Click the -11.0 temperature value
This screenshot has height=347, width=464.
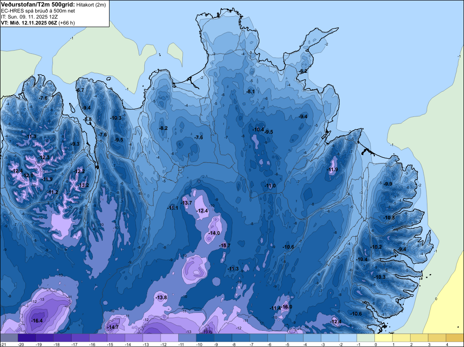(x=270, y=186)
